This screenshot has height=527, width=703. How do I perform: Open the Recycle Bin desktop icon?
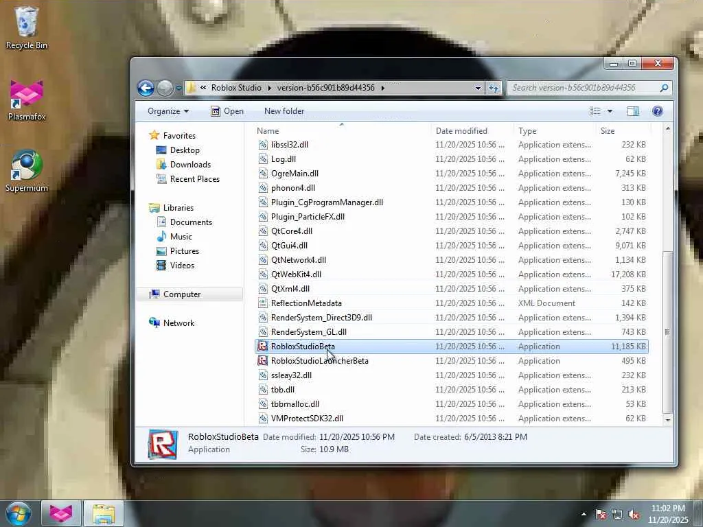[27, 27]
